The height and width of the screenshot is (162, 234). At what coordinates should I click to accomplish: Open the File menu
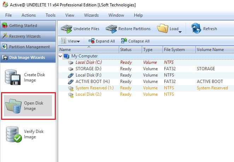(x=8, y=15)
